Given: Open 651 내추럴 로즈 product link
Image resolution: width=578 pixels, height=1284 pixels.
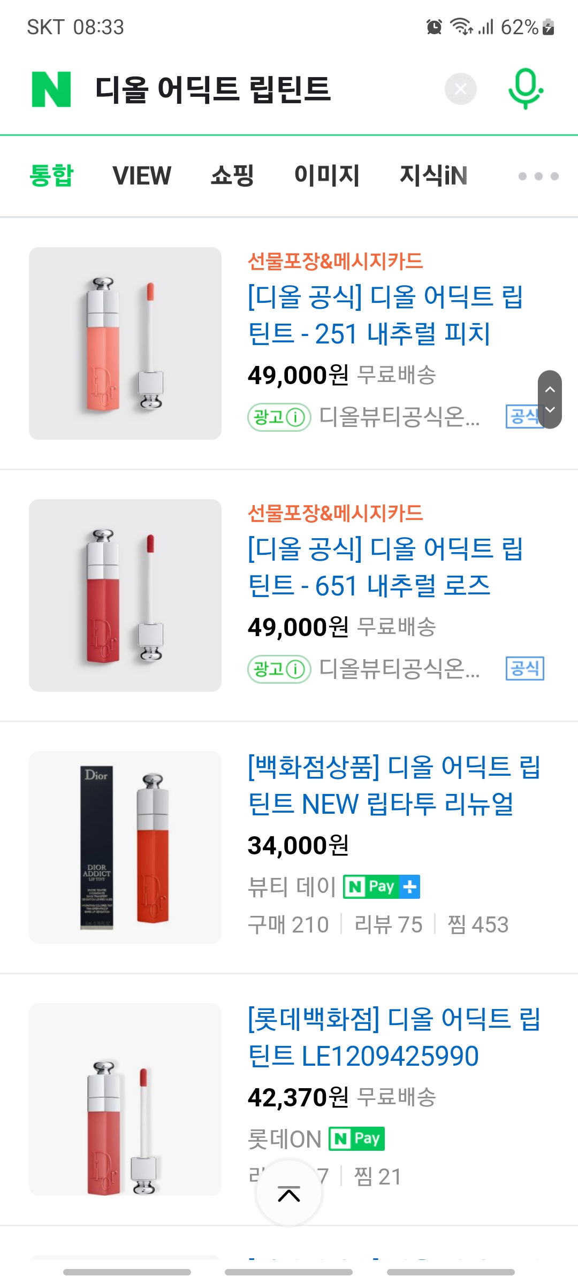Looking at the screenshot, I should click(384, 567).
